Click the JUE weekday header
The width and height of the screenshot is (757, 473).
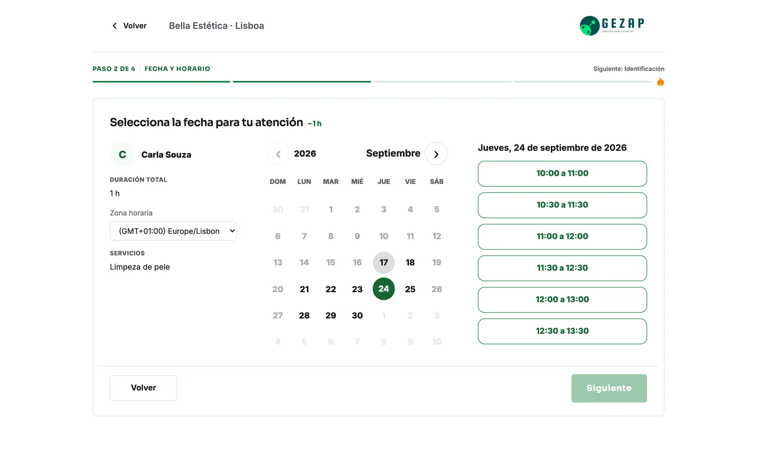click(x=384, y=182)
